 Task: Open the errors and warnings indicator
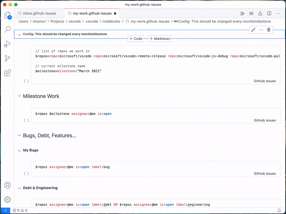pos(20,210)
